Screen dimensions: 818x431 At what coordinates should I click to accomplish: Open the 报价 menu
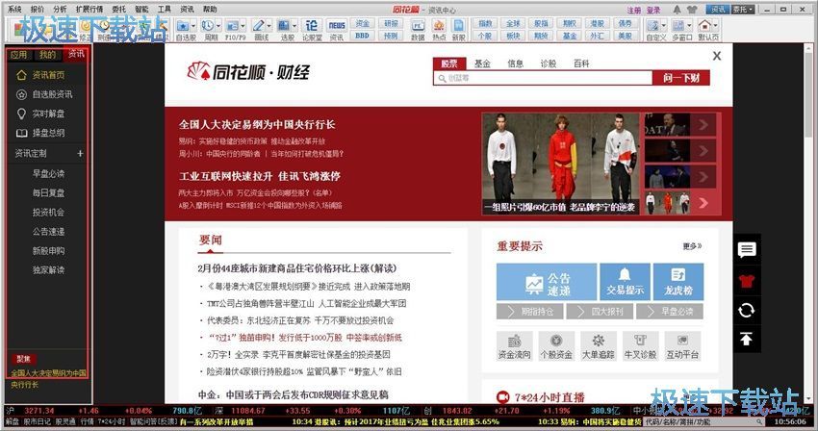37,9
